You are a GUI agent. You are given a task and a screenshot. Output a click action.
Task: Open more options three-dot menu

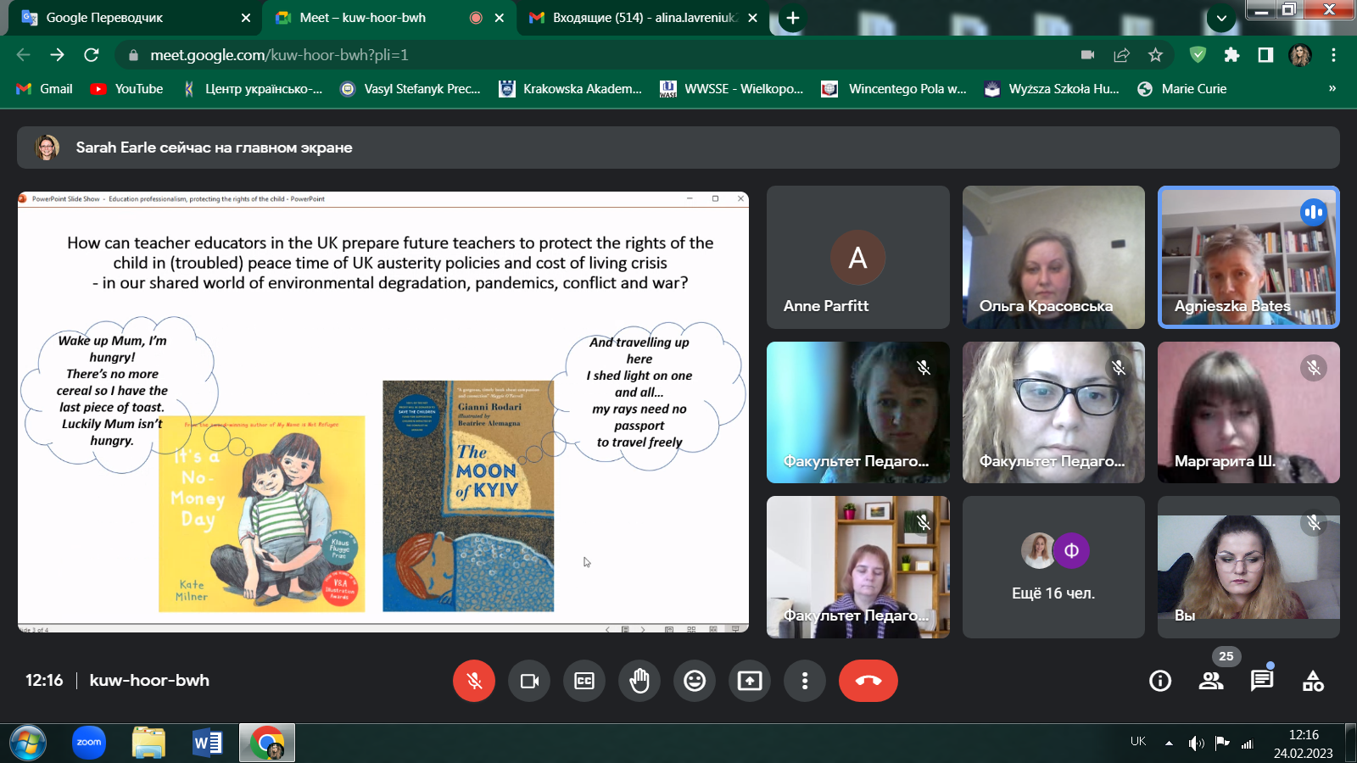(805, 681)
